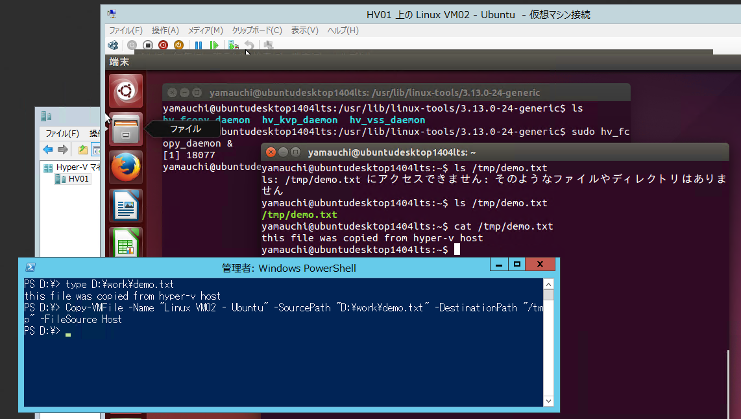Click the Checkpoint icon in VM toolbar
This screenshot has width=741, height=419.
(x=234, y=45)
